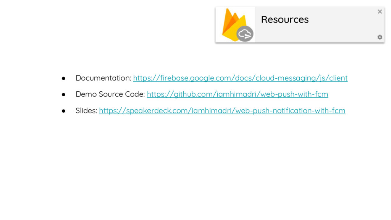Click the 'Demo Source Code:' label
This screenshot has width=391, height=220.
(x=110, y=94)
